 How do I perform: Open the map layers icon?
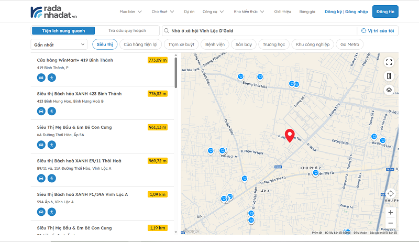click(389, 90)
